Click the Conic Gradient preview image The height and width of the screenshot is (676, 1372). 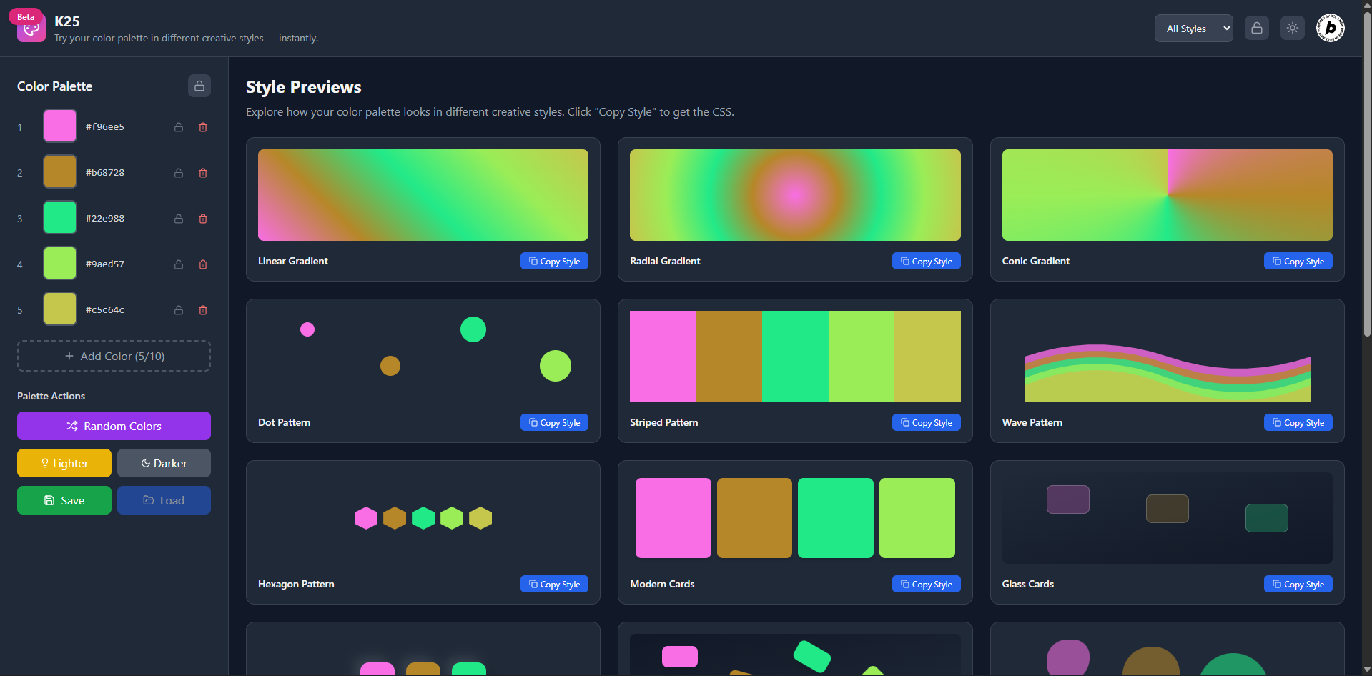(x=1168, y=195)
